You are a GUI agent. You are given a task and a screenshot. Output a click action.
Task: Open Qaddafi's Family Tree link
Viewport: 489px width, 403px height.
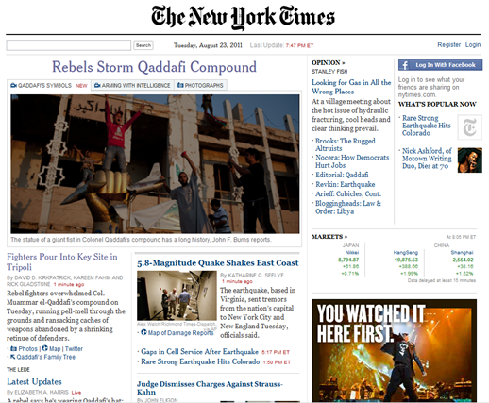tap(46, 357)
